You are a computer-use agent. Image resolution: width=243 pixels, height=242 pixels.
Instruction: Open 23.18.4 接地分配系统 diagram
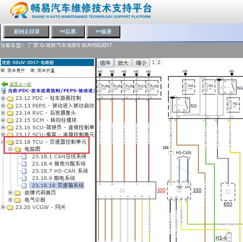point(59,163)
